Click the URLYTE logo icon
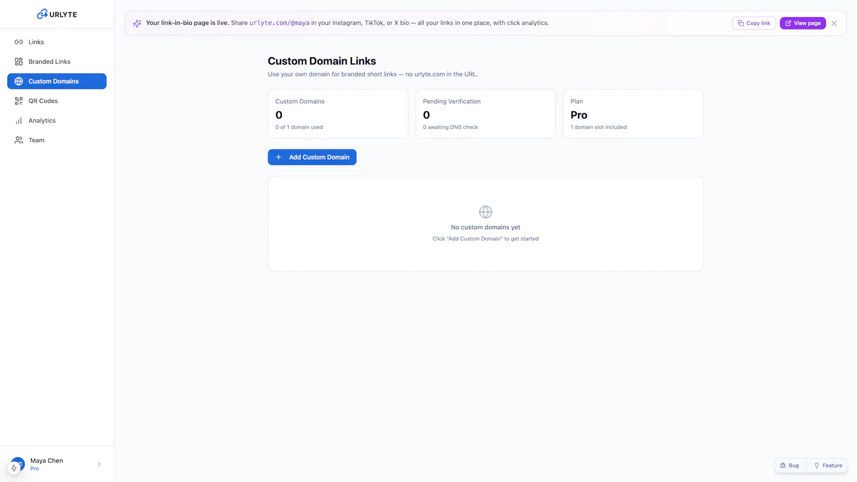This screenshot has width=857, height=482. pos(42,14)
